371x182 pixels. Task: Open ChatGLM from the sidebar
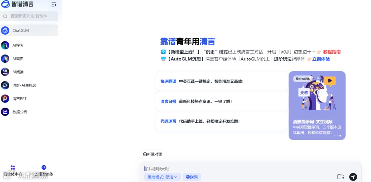tap(29, 31)
